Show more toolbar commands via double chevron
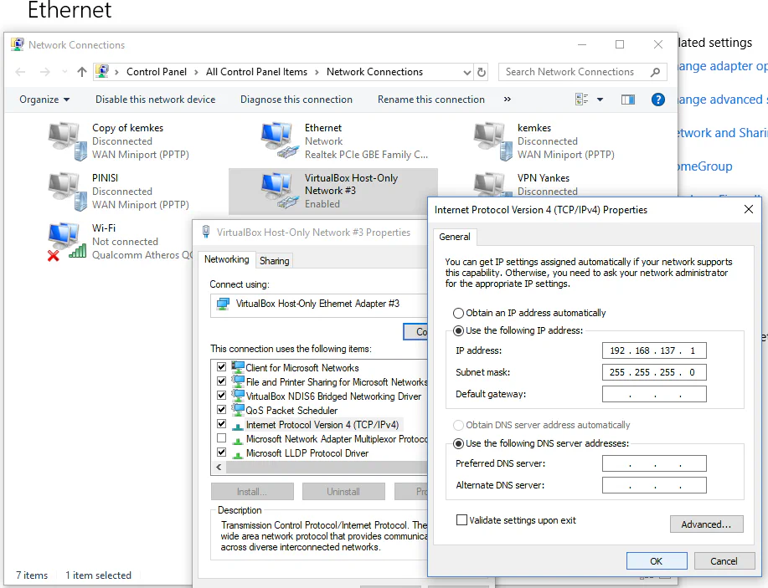 508,100
